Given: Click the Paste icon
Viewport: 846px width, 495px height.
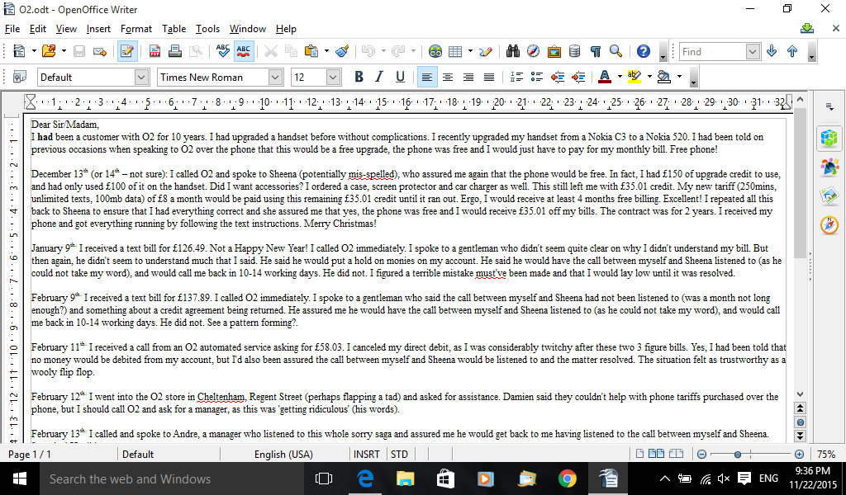Looking at the screenshot, I should pos(311,51).
